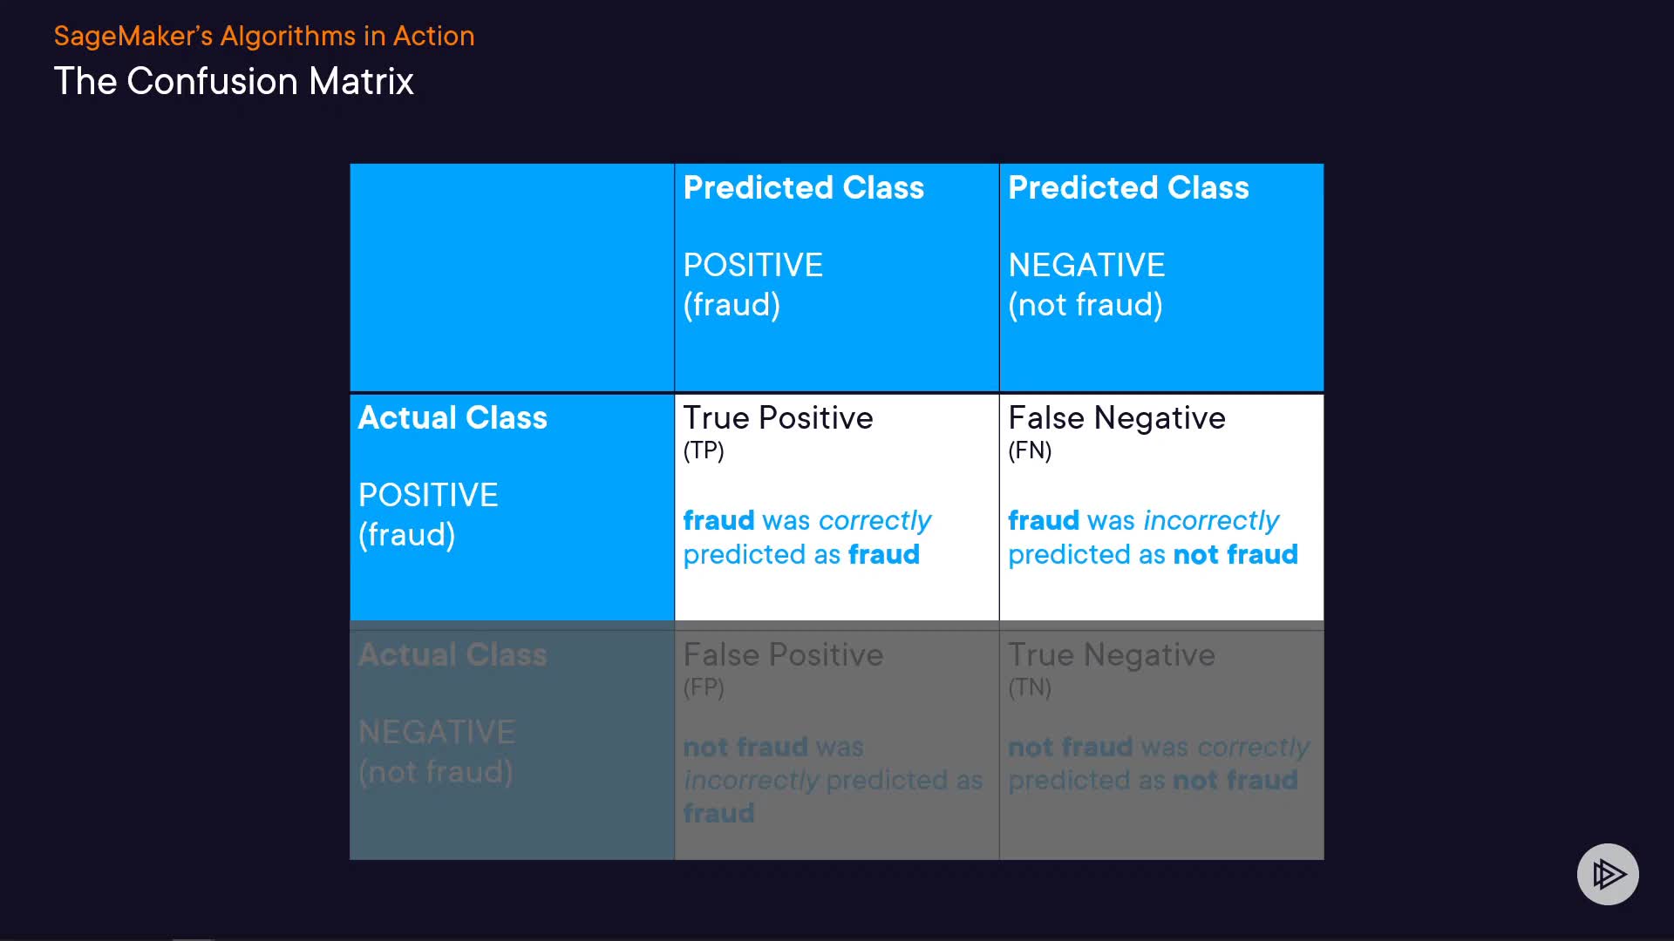
Task: Select the Predicted Class NEGATIVE (not fraud) header
Action: pos(1128,246)
